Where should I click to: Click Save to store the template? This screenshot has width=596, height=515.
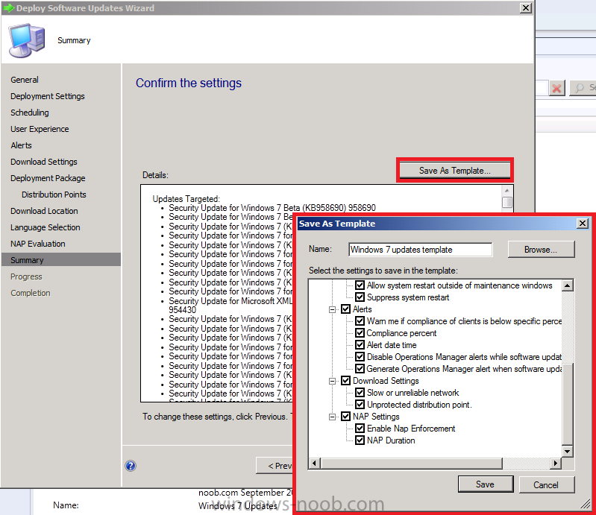tap(486, 484)
